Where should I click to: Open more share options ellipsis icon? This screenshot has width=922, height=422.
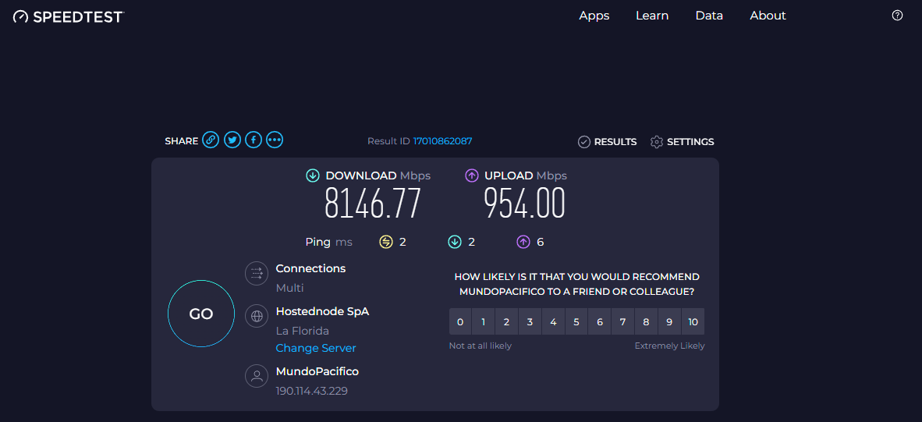click(x=274, y=140)
